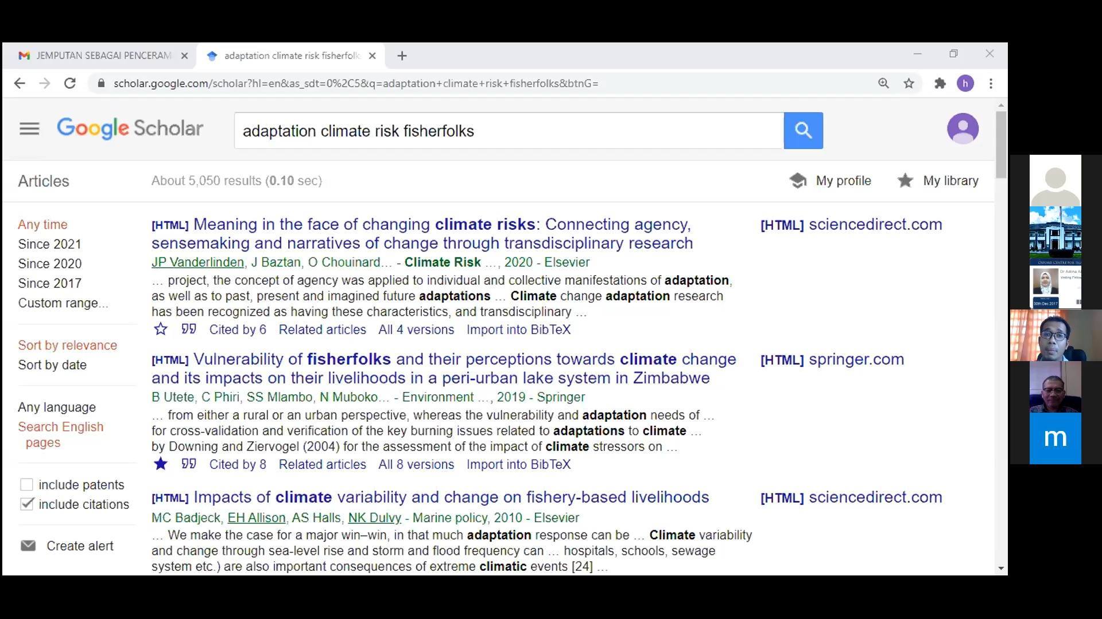Click the browser address bar URL
Viewport: 1102px width, 619px height.
click(356, 84)
